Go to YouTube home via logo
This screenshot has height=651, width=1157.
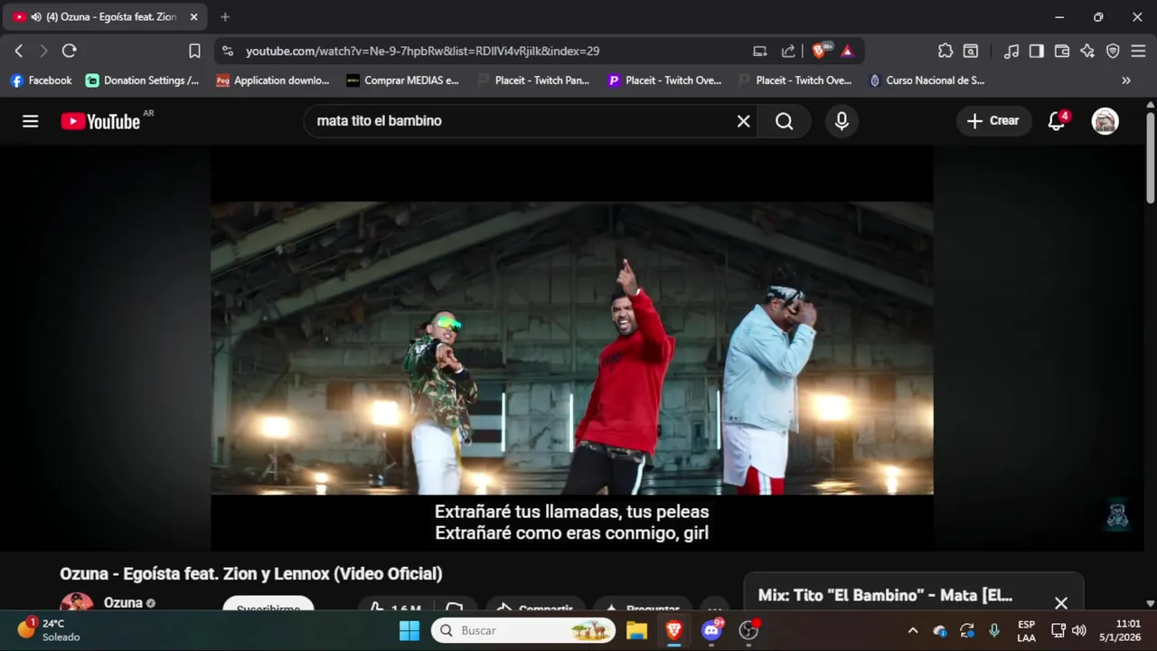pos(100,121)
